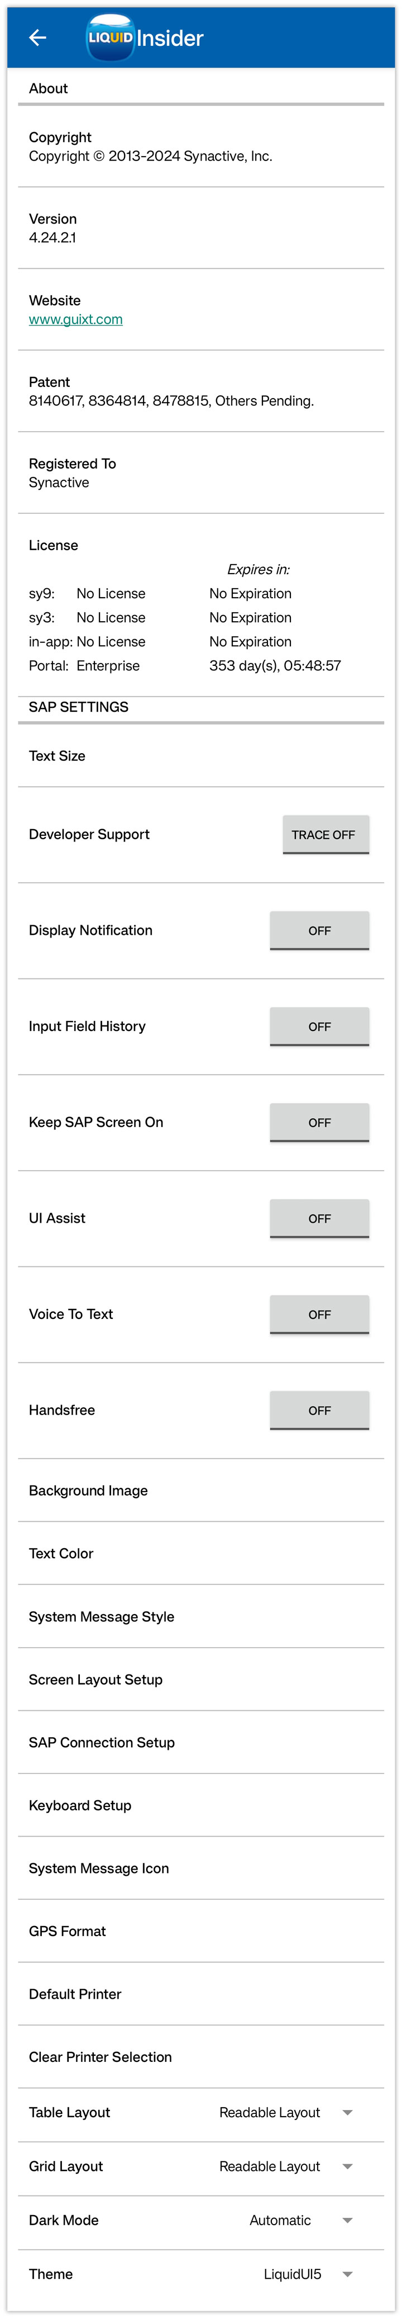The height and width of the screenshot is (2318, 402).
Task: Open the Background Image setting
Action: 88,1491
